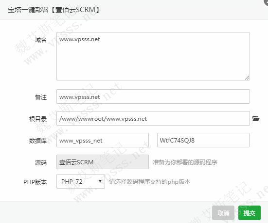Open the root directory folder browser icon

(256, 118)
